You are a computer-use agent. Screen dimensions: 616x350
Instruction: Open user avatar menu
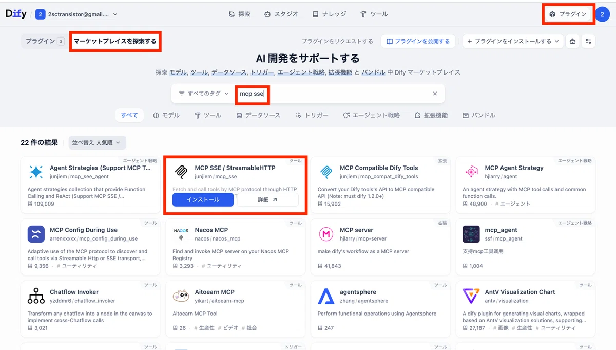pos(602,14)
